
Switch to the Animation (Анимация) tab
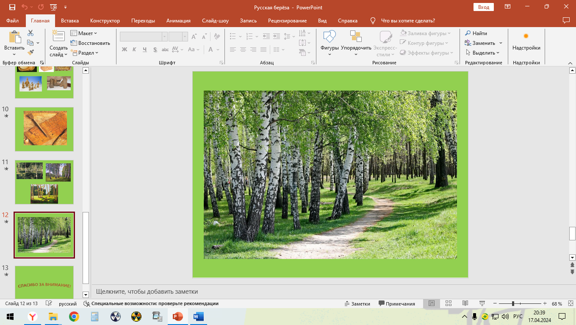(x=178, y=21)
